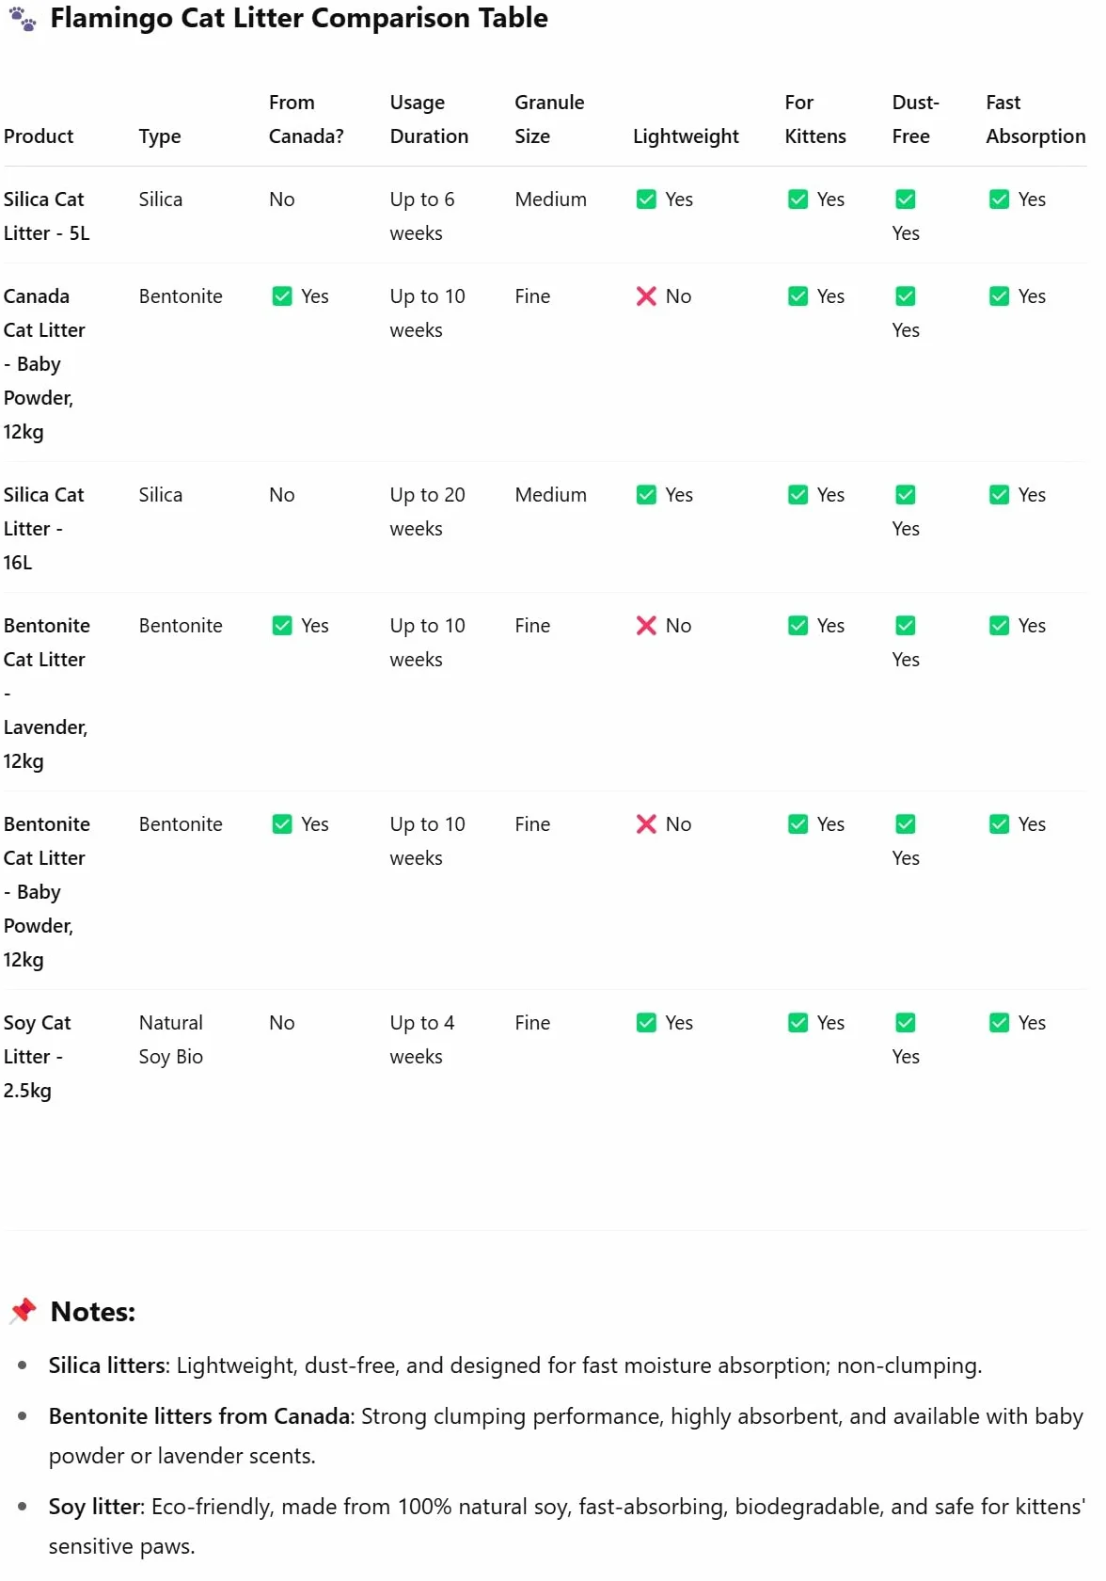Click From Canada check for Bentonite Lavender row
Viewport: 1106px width, 1581px height.
pos(282,626)
